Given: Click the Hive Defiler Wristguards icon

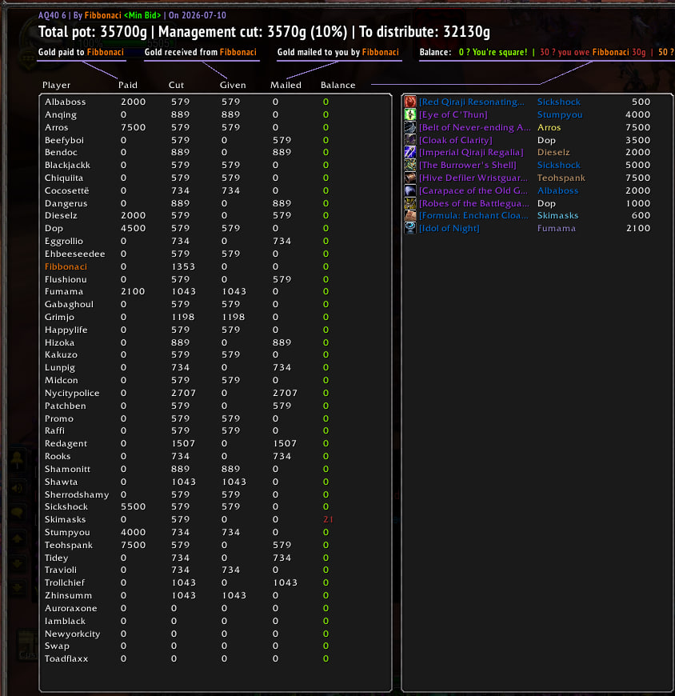Looking at the screenshot, I should (x=410, y=178).
